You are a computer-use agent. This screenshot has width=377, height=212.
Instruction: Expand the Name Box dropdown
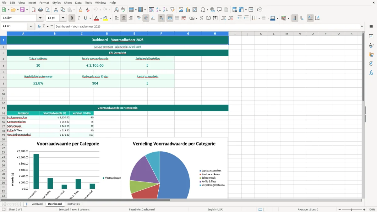31,26
